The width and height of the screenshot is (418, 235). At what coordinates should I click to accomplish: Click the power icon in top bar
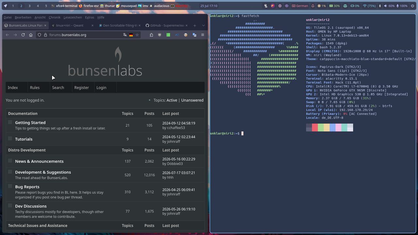pos(413,6)
